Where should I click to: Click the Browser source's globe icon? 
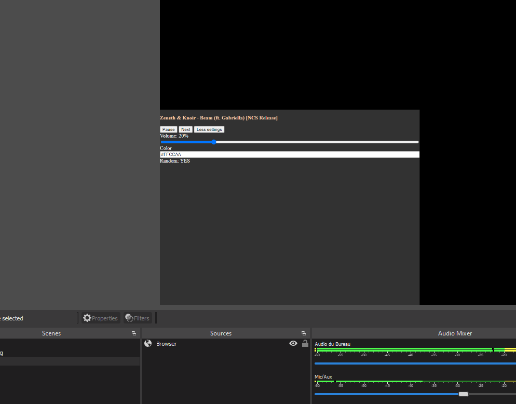pyautogui.click(x=148, y=343)
